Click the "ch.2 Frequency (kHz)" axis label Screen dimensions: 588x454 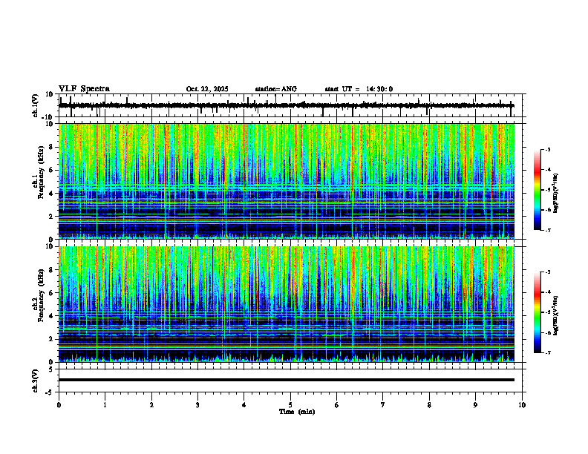coord(39,295)
